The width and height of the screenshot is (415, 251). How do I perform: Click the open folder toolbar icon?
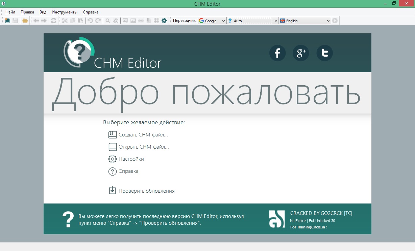[25, 21]
